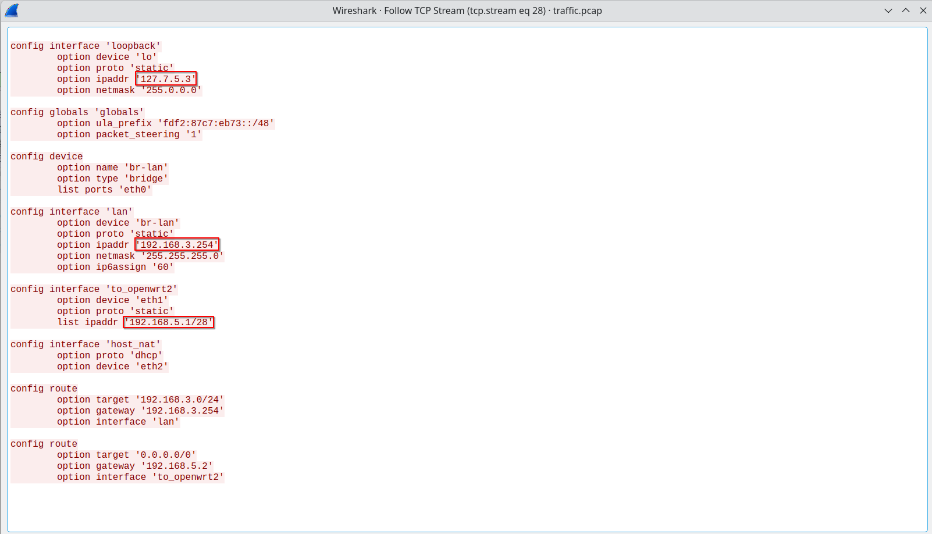Select the line "option ip6assign '60'"

[115, 267]
